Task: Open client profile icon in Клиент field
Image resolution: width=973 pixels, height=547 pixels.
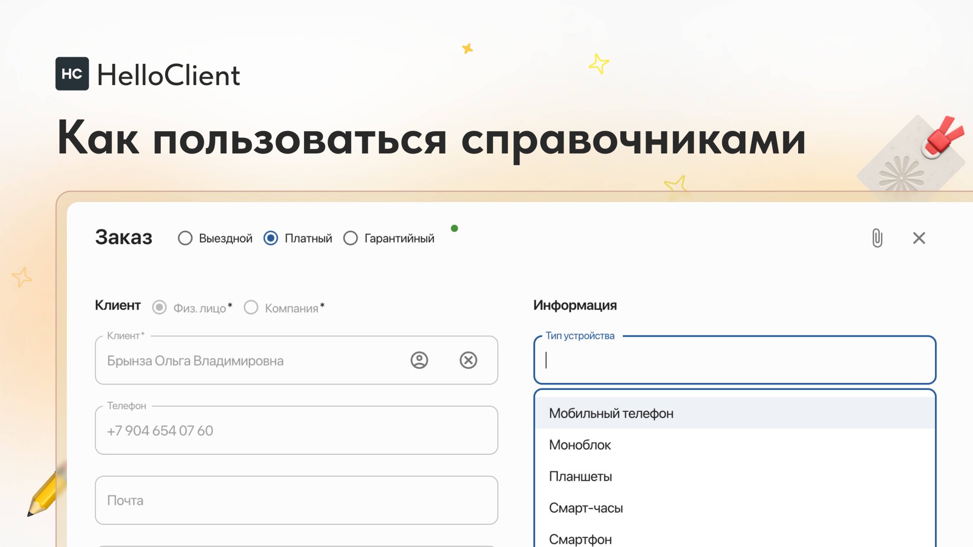Action: point(419,360)
